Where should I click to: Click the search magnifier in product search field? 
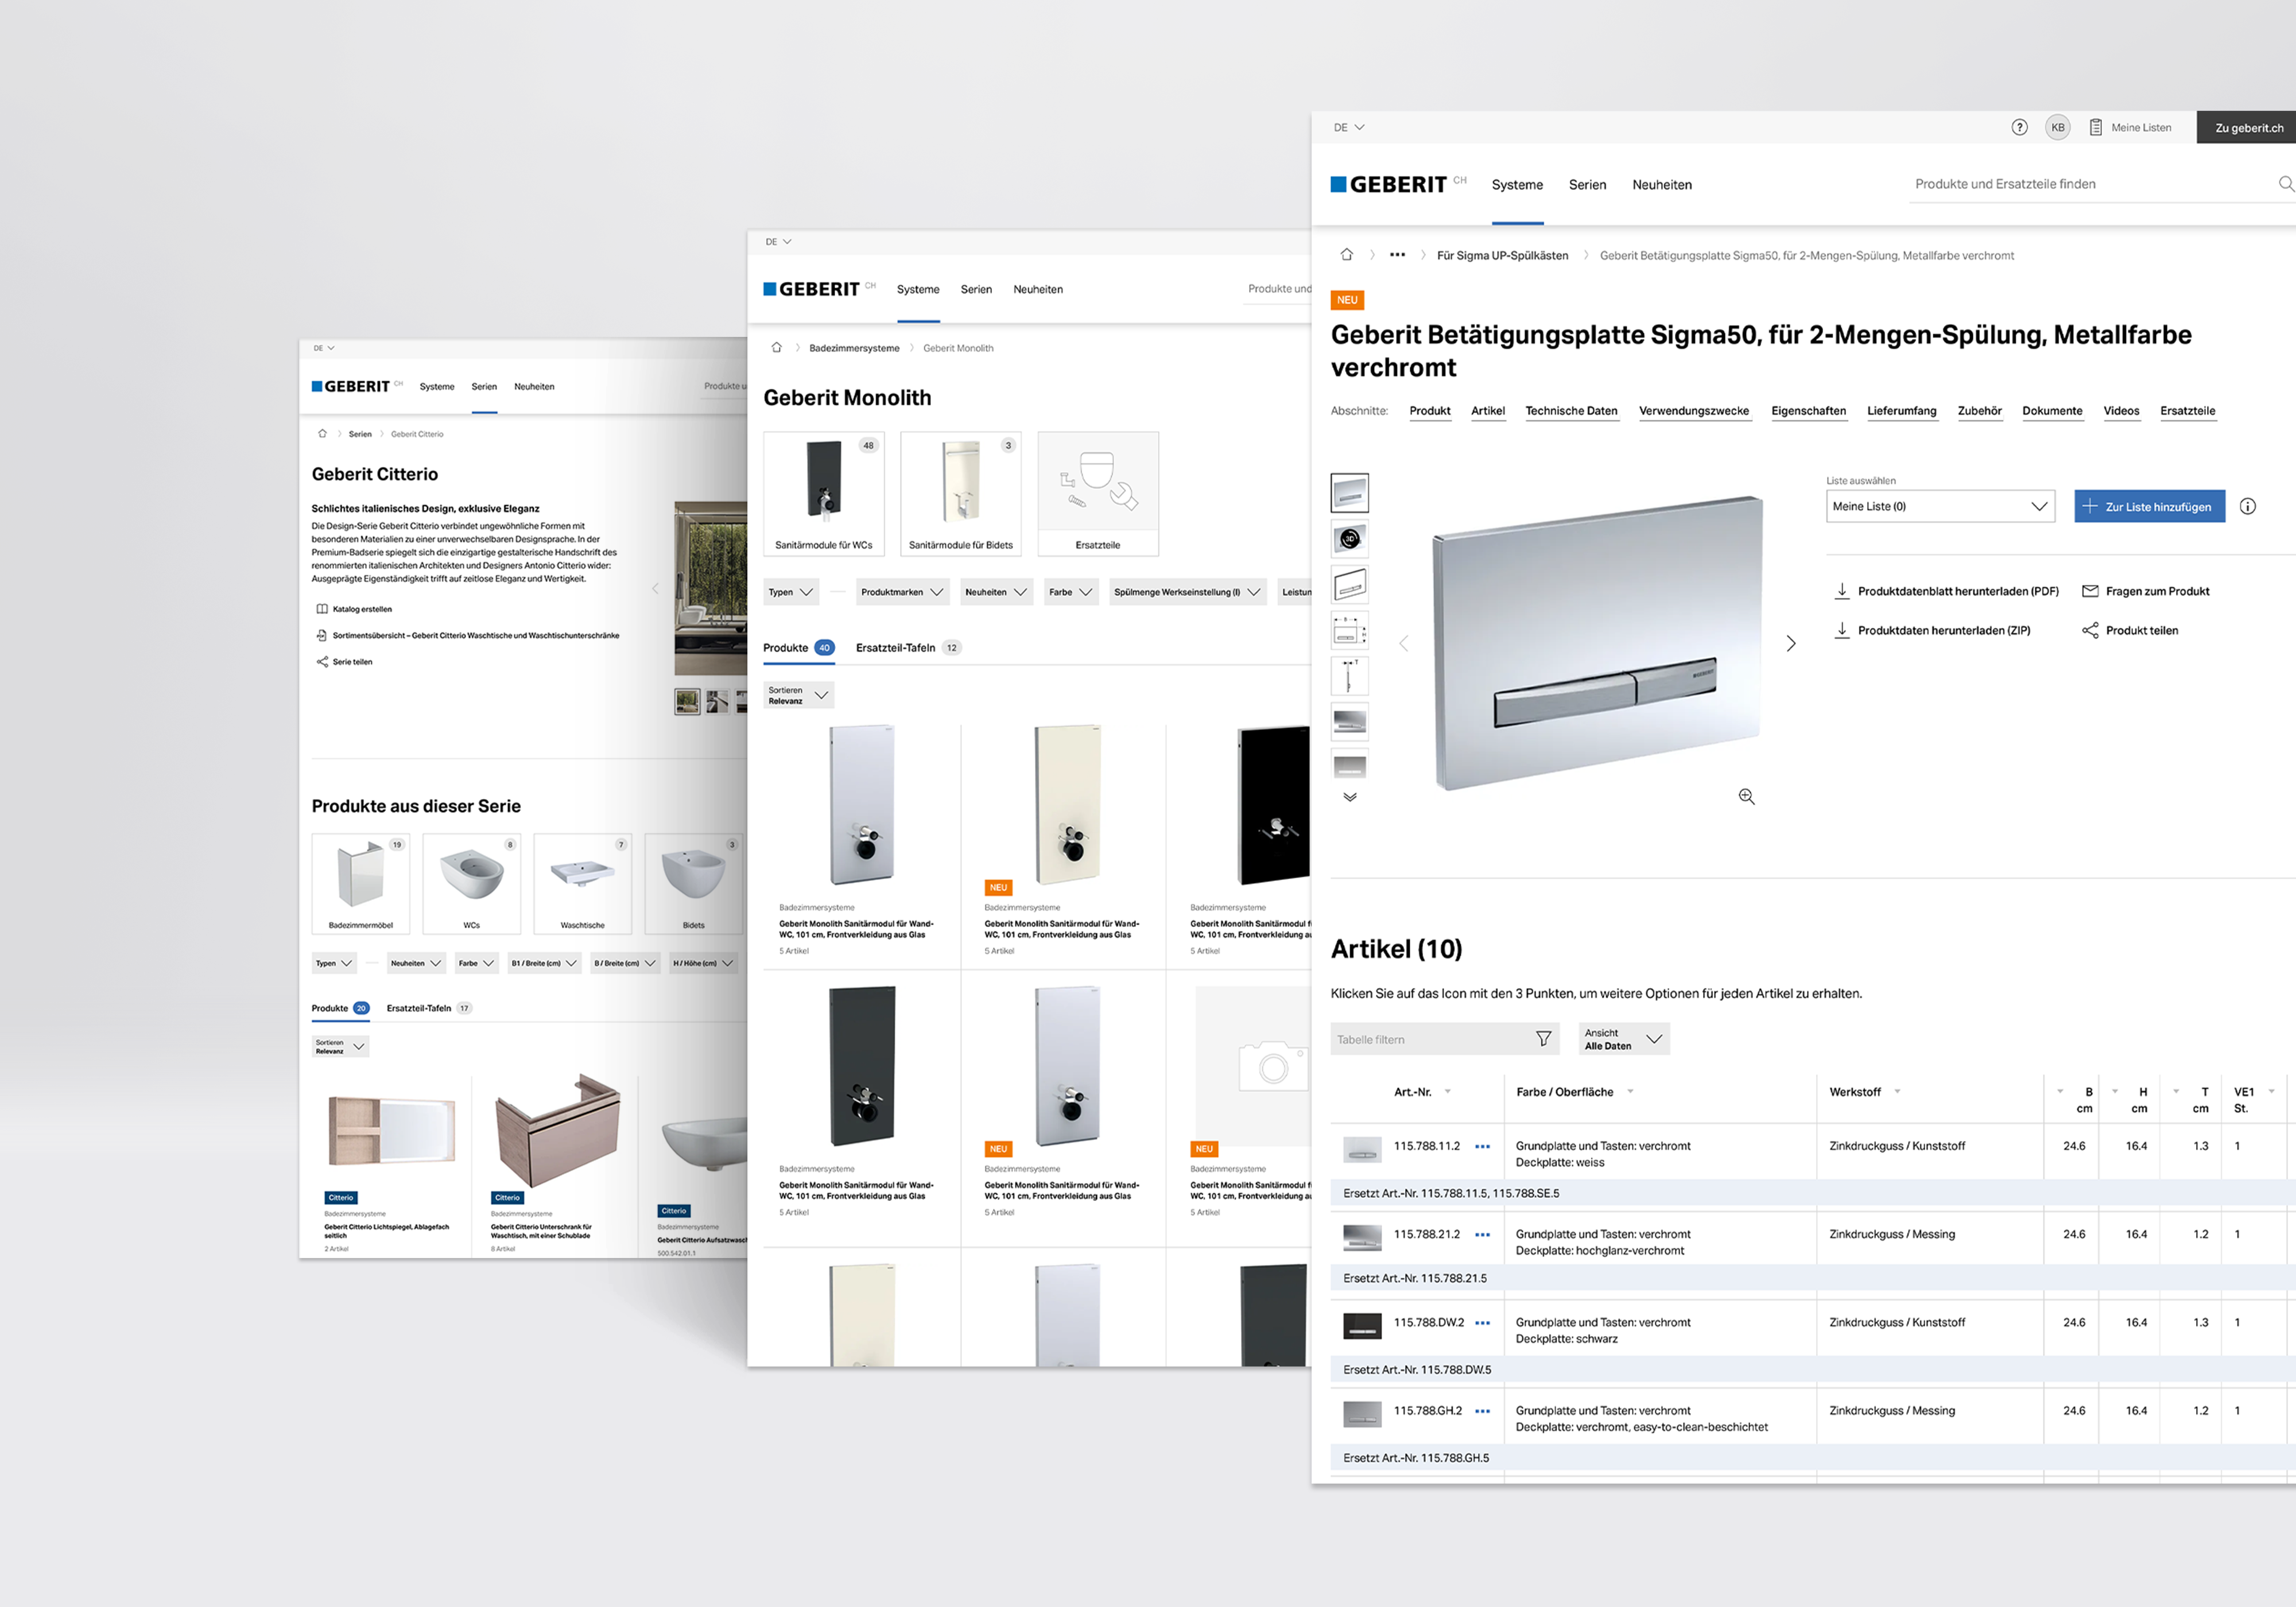tap(2285, 184)
